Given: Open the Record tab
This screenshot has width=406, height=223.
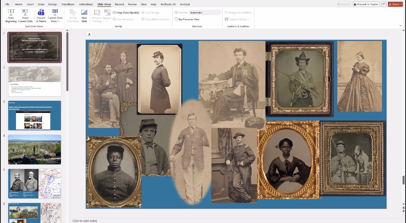Looking at the screenshot, I should tap(119, 4).
